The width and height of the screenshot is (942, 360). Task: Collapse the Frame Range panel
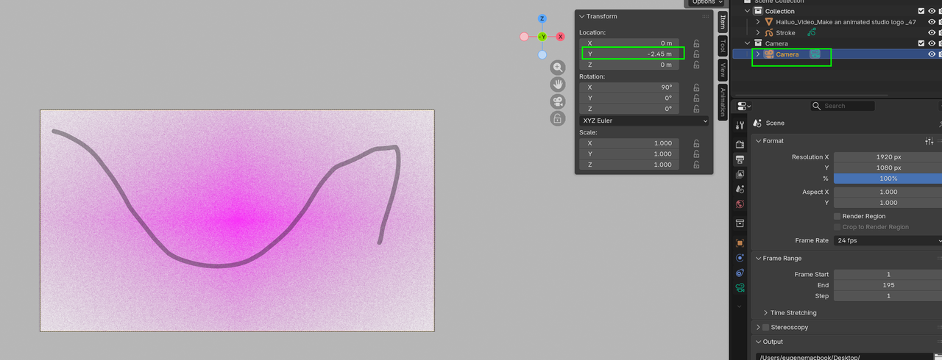pyautogui.click(x=758, y=258)
